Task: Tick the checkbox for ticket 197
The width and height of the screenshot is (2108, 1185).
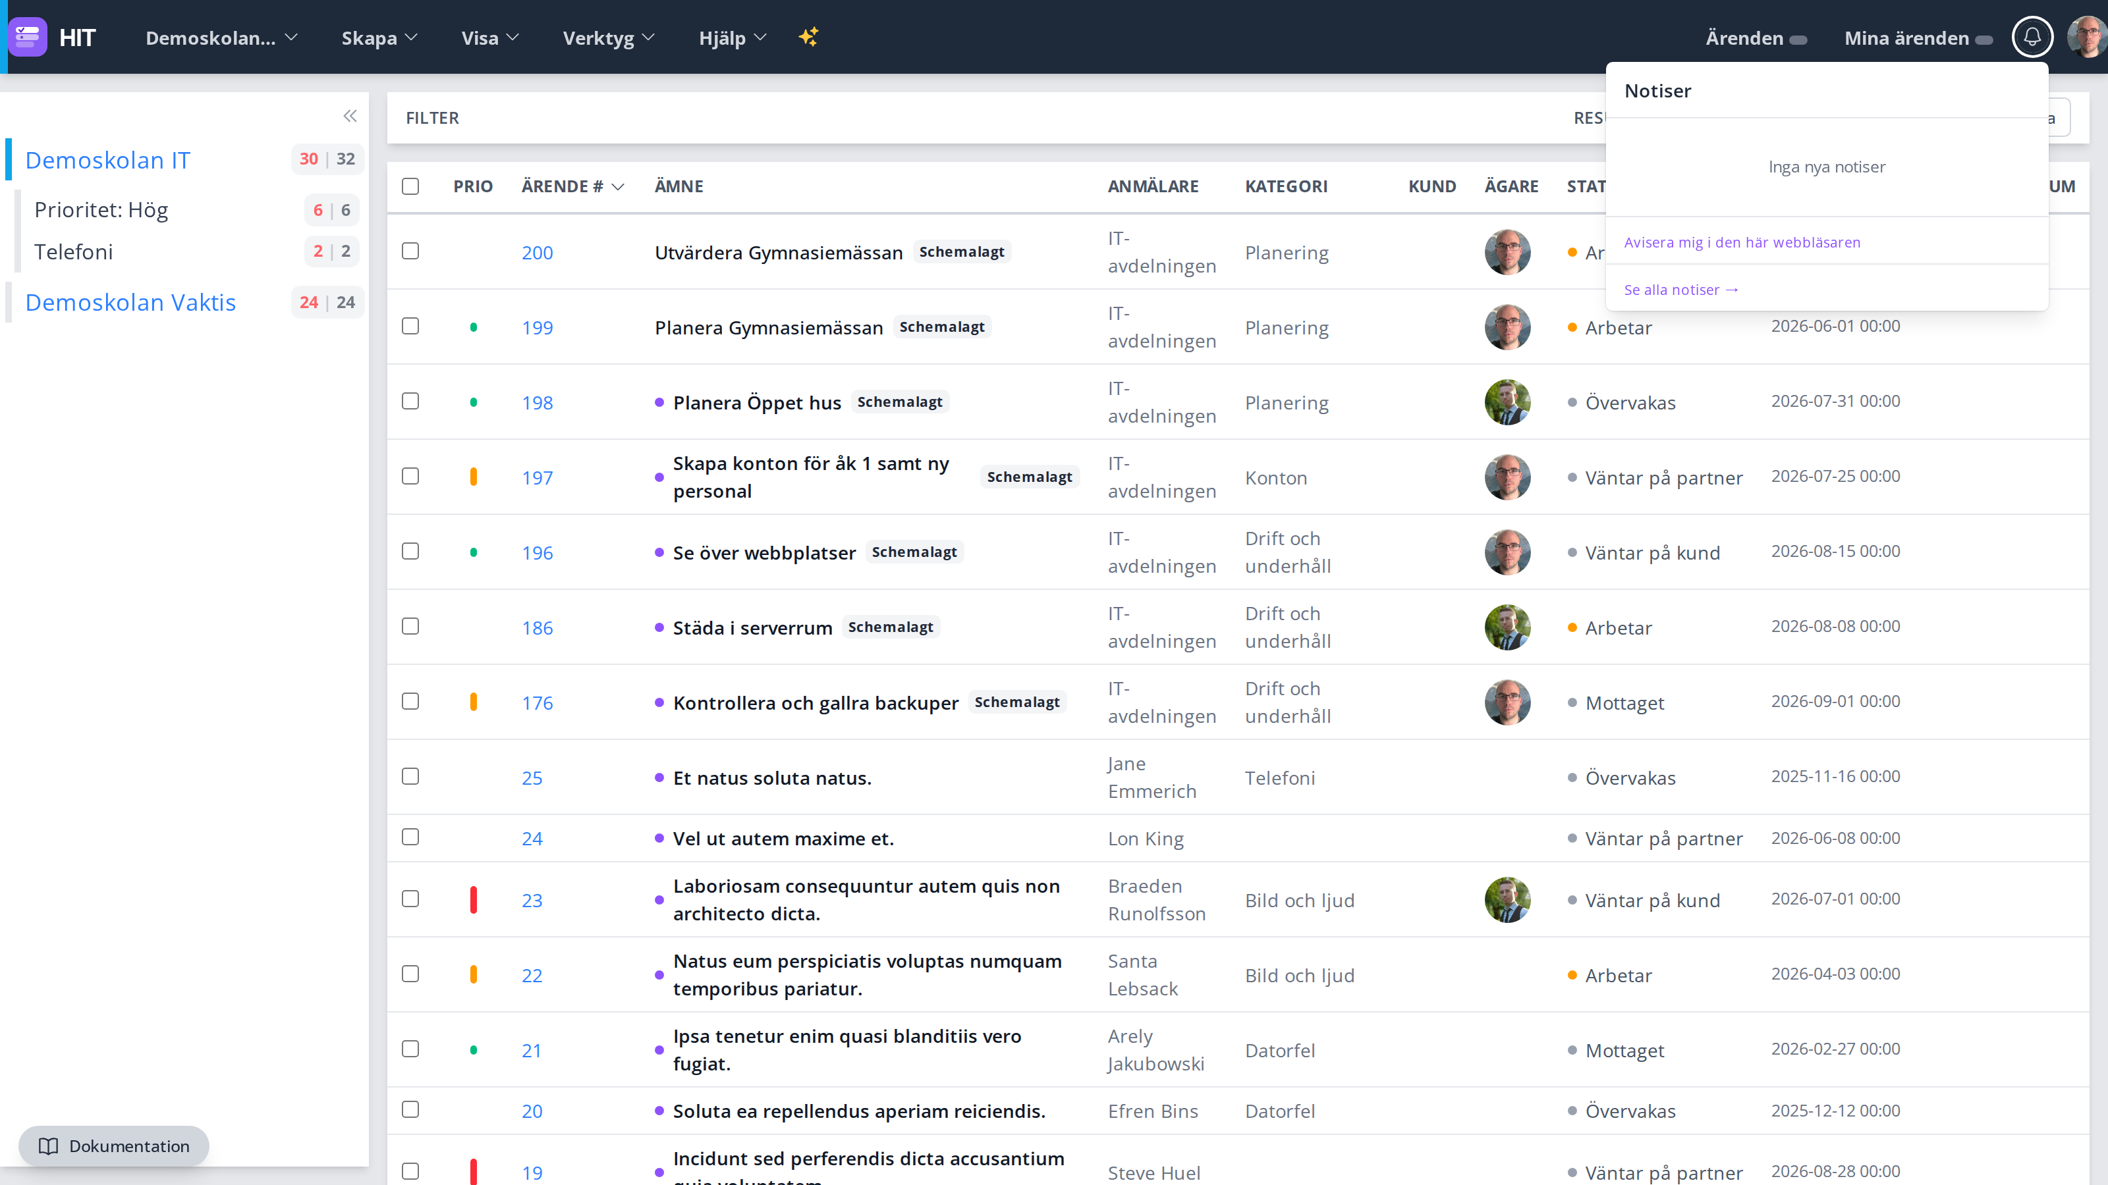Action: coord(410,476)
